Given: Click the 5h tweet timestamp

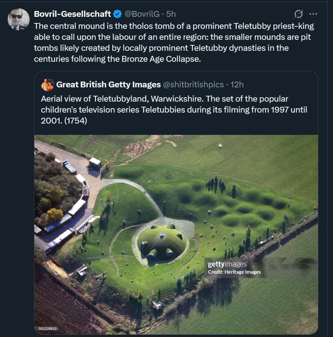Looking at the screenshot, I should point(171,14).
